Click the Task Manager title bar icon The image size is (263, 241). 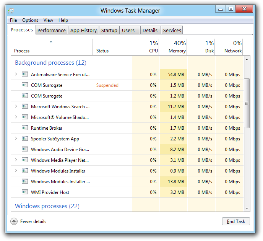(11, 11)
